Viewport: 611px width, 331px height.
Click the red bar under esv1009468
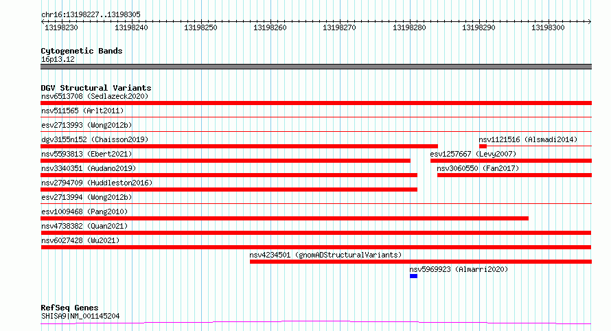pyautogui.click(x=284, y=218)
